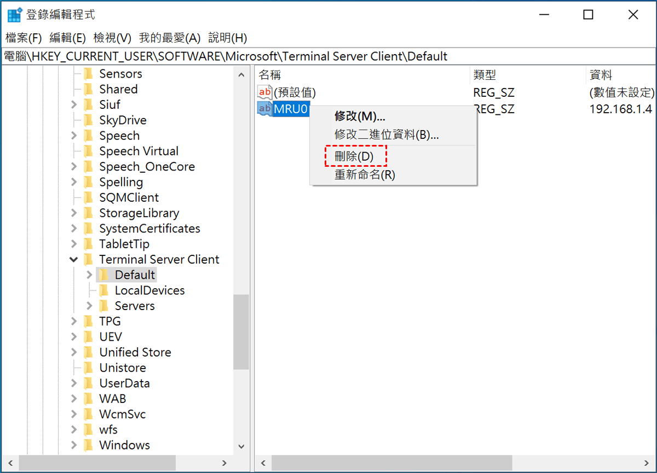Screen dimensions: 657x473
Task: Click the string value icon beside (預設值)
Action: click(x=264, y=92)
